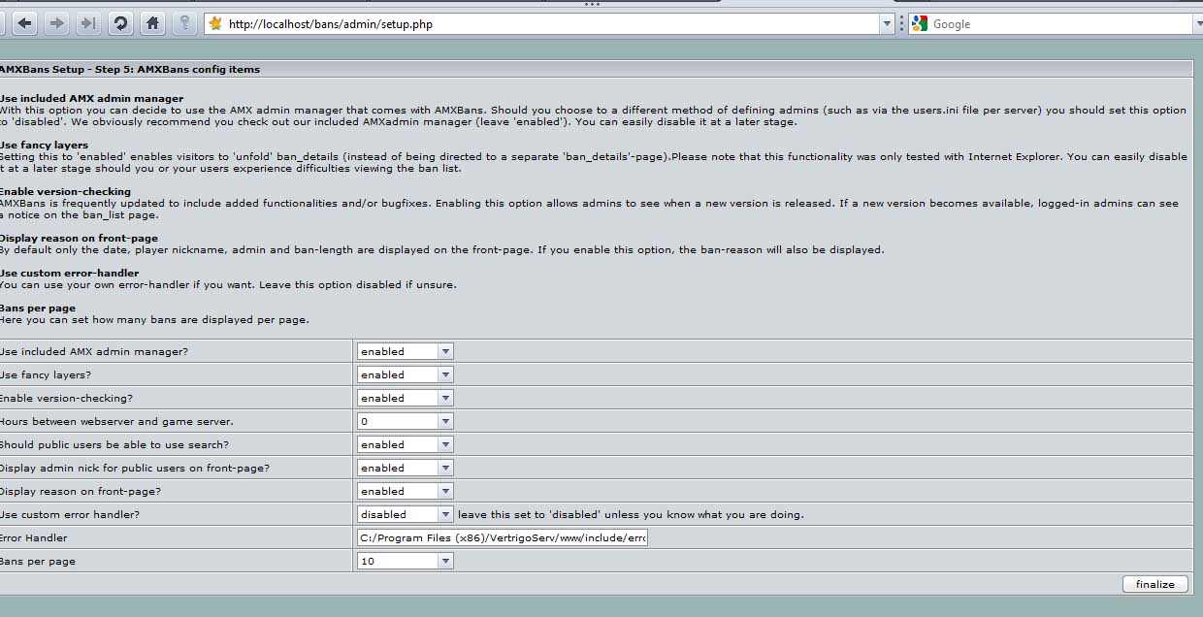Image resolution: width=1203 pixels, height=617 pixels.
Task: Open the public users search dropdown
Action: 405,444
